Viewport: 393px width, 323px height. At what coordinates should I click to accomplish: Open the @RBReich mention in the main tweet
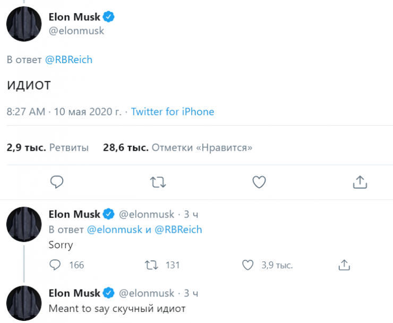(69, 59)
